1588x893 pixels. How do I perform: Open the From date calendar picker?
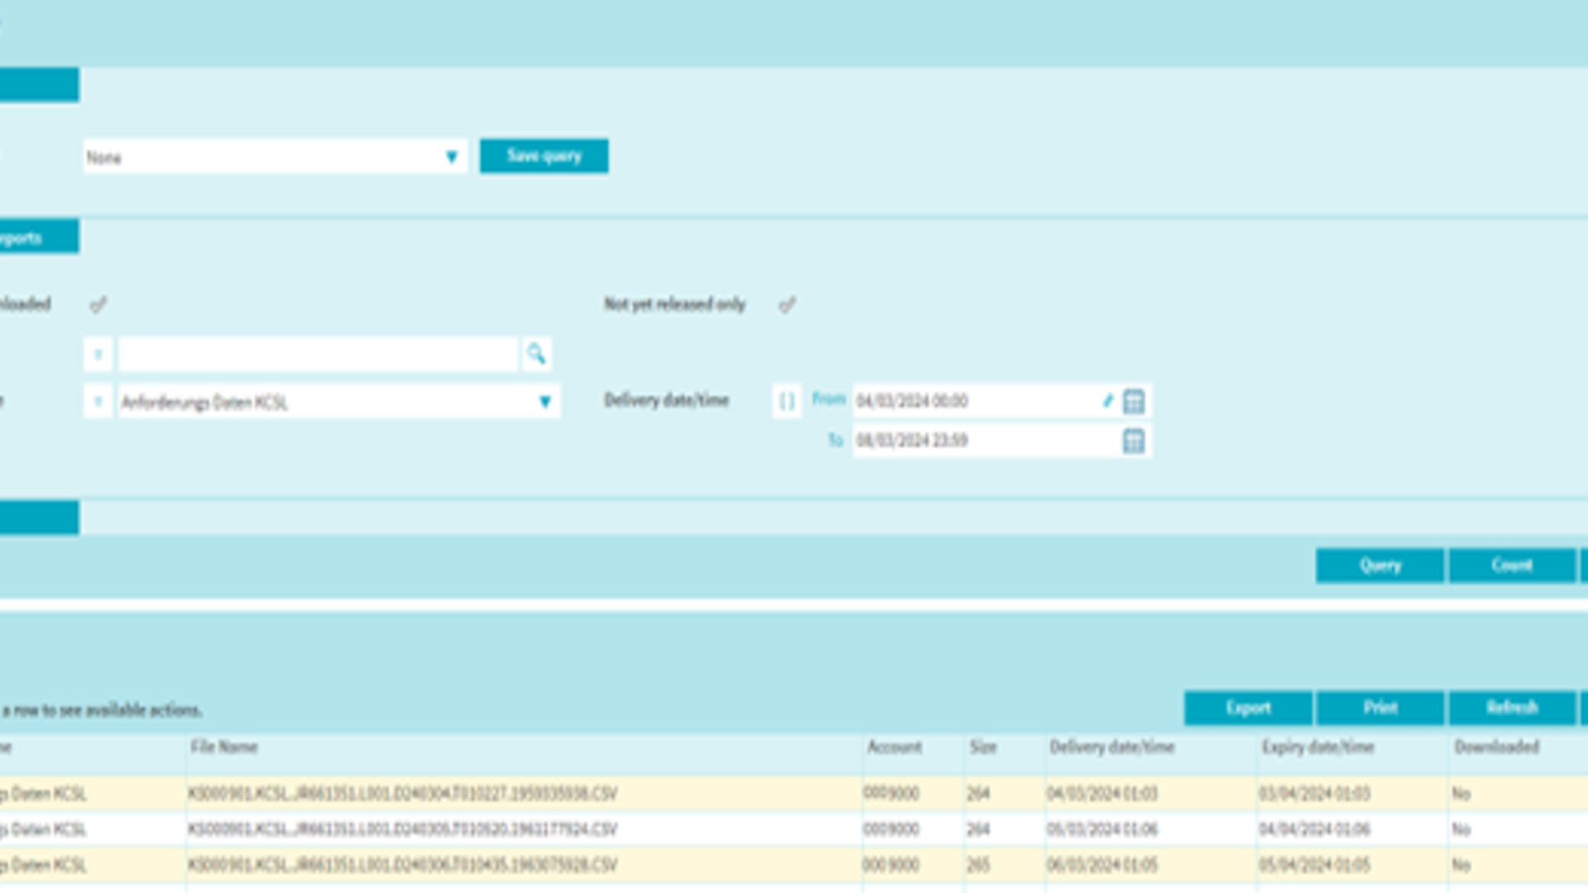(1133, 401)
